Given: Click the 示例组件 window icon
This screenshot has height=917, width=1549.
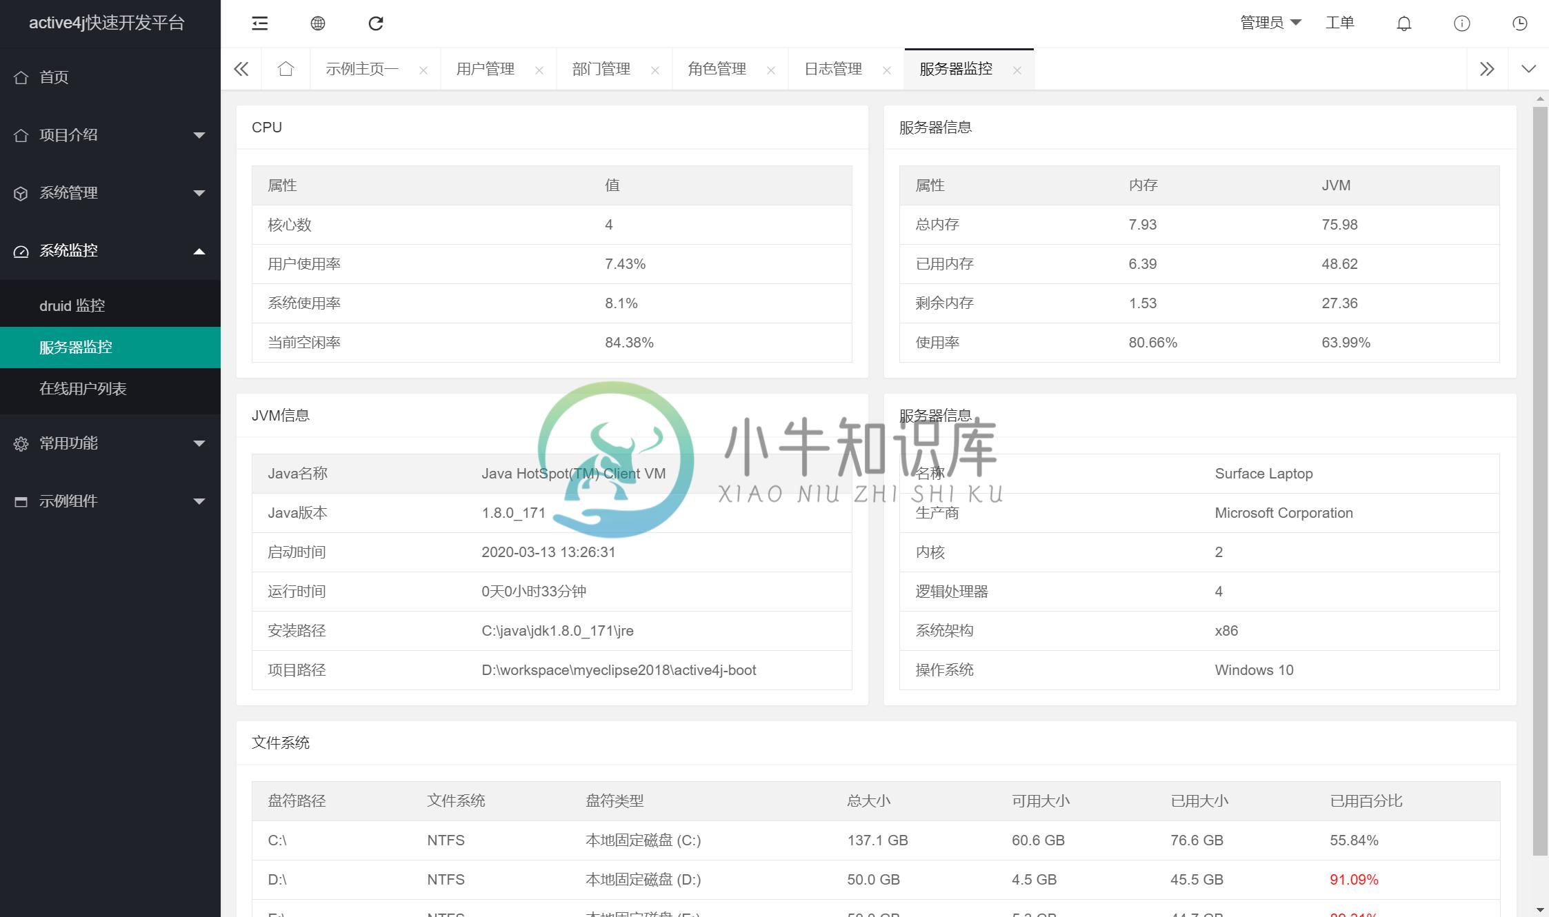Looking at the screenshot, I should coord(21,501).
